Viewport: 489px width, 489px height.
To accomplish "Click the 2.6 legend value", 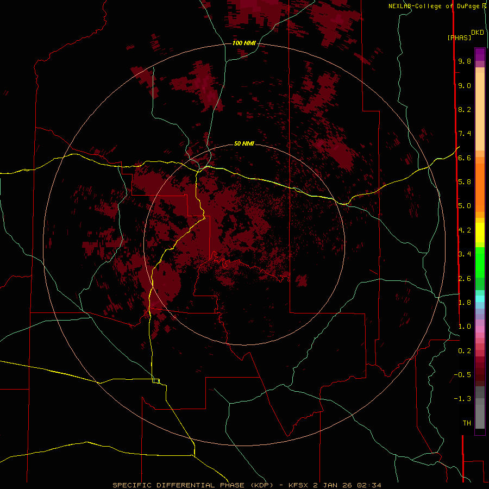I will pos(465,279).
